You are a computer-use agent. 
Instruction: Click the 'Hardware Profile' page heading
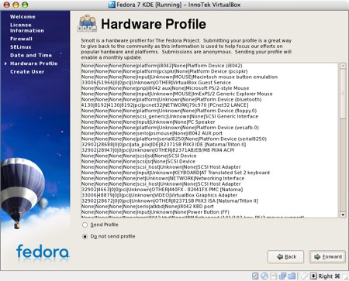point(154,24)
